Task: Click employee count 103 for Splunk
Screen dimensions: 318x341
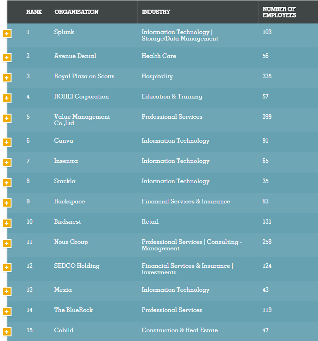Action: 267,32
